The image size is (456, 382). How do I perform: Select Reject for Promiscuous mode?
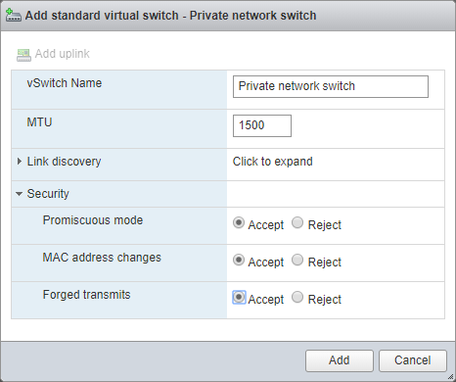297,222
